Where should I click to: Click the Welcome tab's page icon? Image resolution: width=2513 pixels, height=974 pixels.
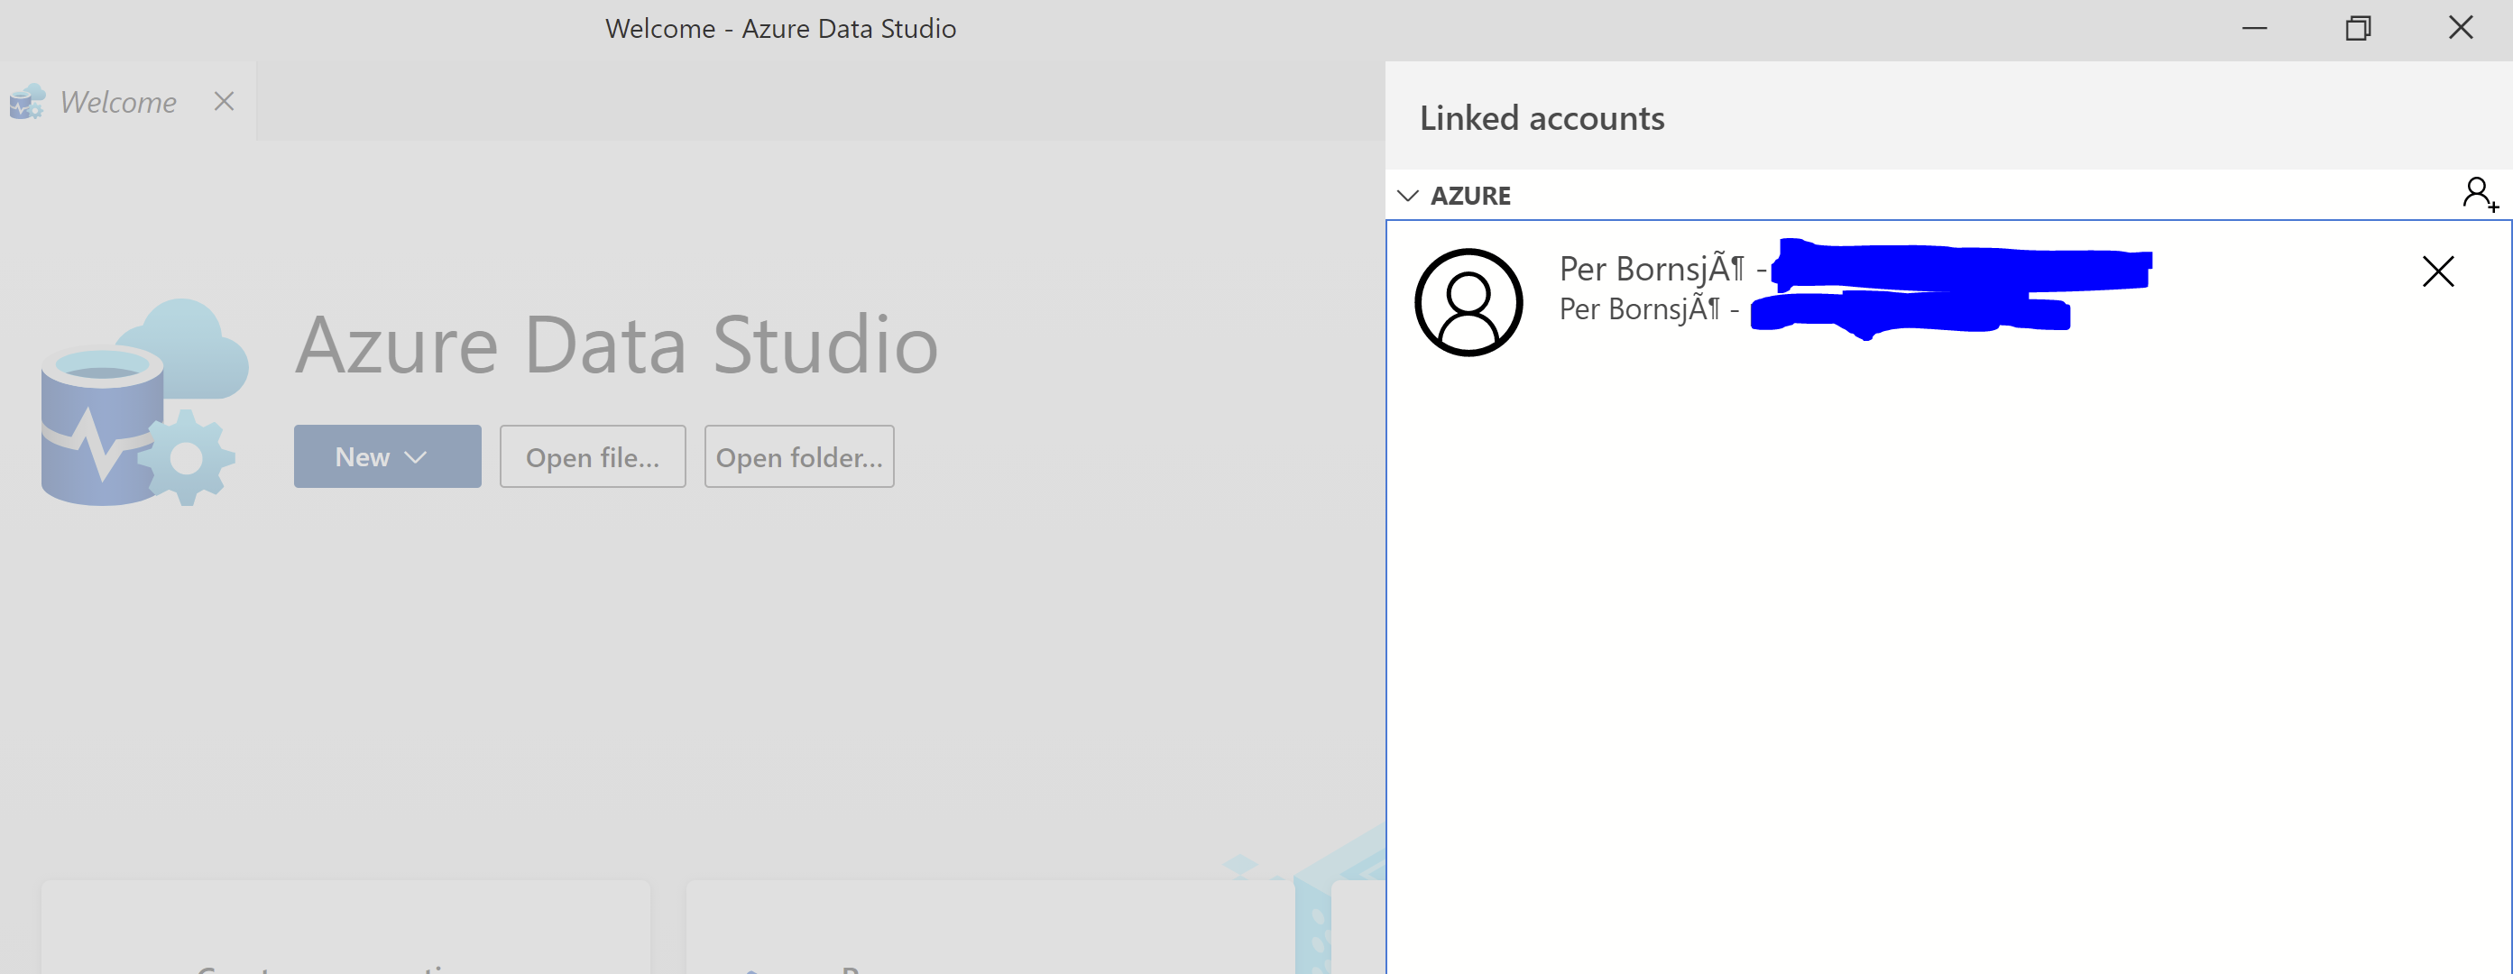coord(26,100)
